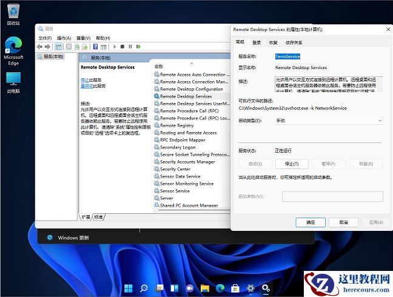
Task: Click the 重启动 this service link
Action: pyautogui.click(x=87, y=86)
